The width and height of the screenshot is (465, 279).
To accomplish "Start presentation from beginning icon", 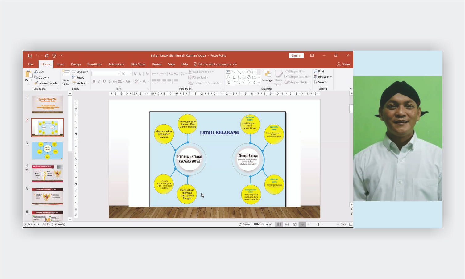I will coord(54,55).
